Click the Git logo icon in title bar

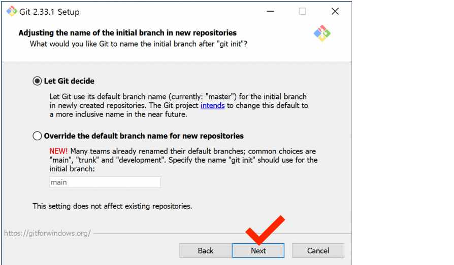pos(12,12)
